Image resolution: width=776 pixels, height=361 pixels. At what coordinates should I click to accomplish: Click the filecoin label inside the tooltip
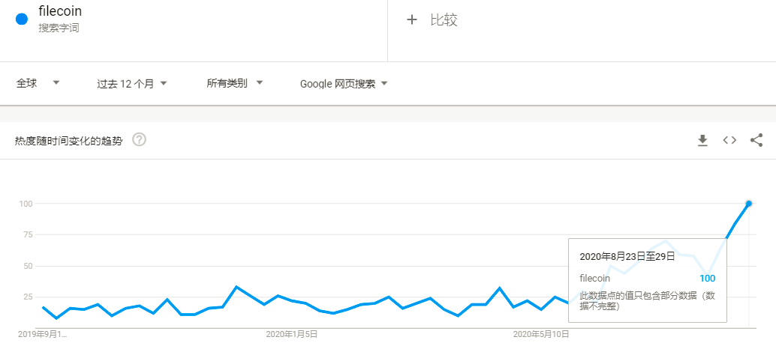[595, 278]
